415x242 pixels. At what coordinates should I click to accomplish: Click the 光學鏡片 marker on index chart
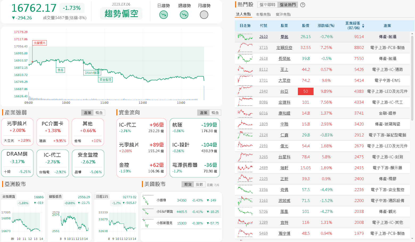pyautogui.click(x=39, y=43)
